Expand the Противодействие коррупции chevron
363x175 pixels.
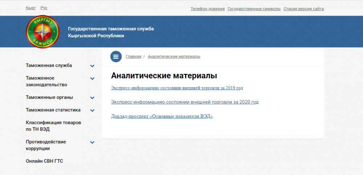pos(92,142)
